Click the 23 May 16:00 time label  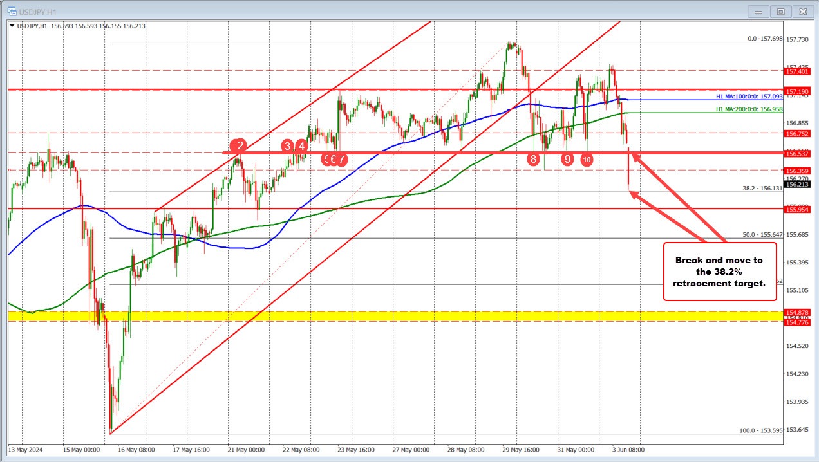(356, 449)
